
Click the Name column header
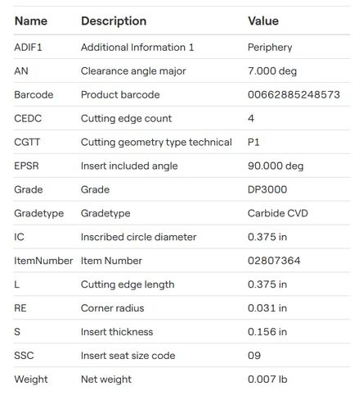(31, 21)
